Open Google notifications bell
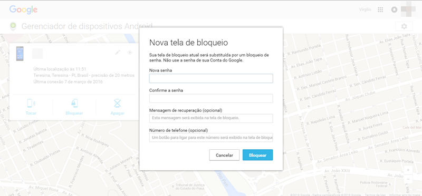The width and height of the screenshot is (422, 196). [x=394, y=9]
